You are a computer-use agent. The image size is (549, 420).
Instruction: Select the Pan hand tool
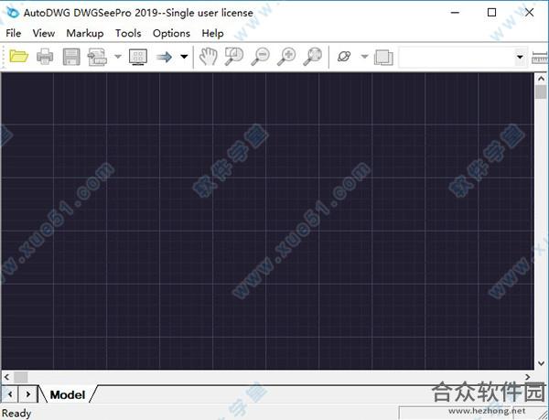pos(209,57)
